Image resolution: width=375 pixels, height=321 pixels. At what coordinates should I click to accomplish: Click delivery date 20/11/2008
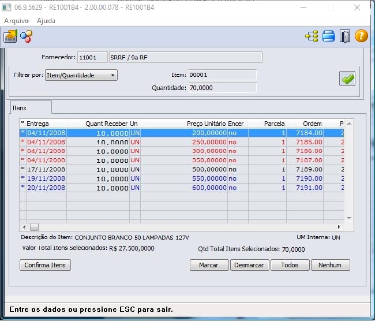pyautogui.click(x=46, y=188)
